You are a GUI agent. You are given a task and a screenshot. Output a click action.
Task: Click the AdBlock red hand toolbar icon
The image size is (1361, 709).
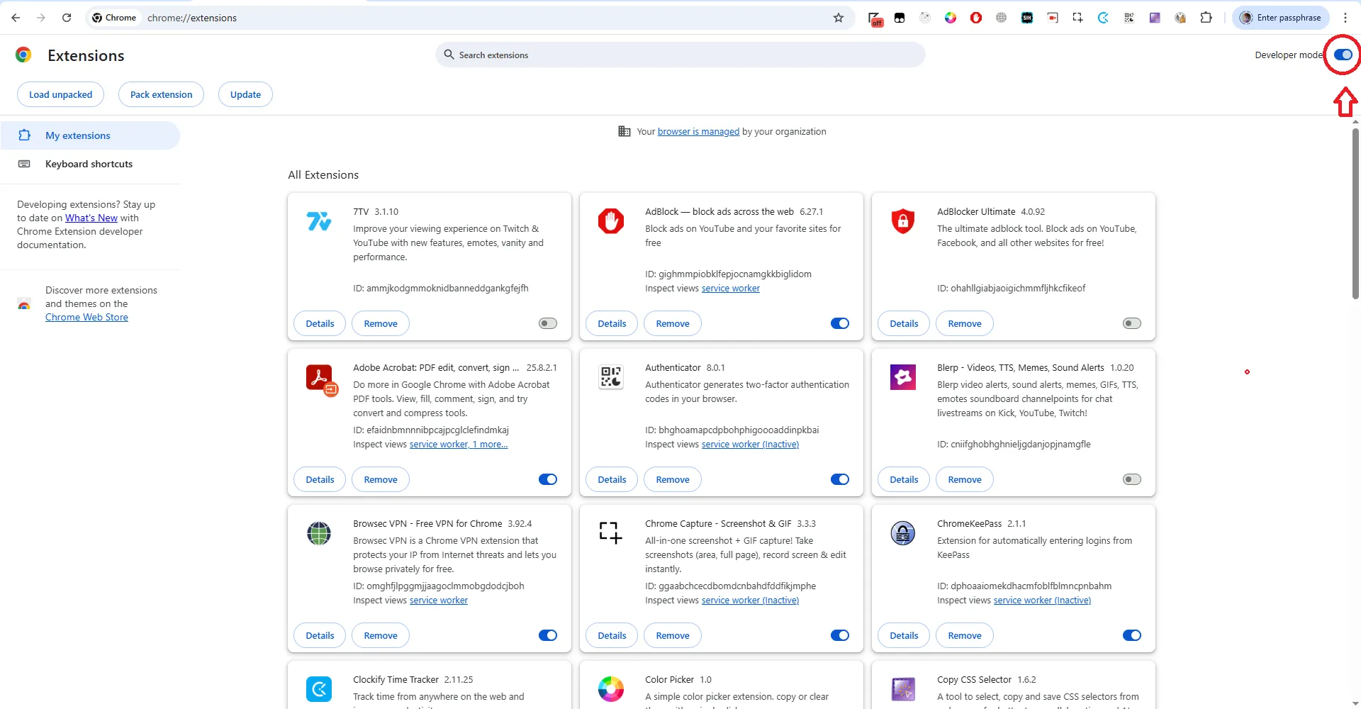coord(976,18)
